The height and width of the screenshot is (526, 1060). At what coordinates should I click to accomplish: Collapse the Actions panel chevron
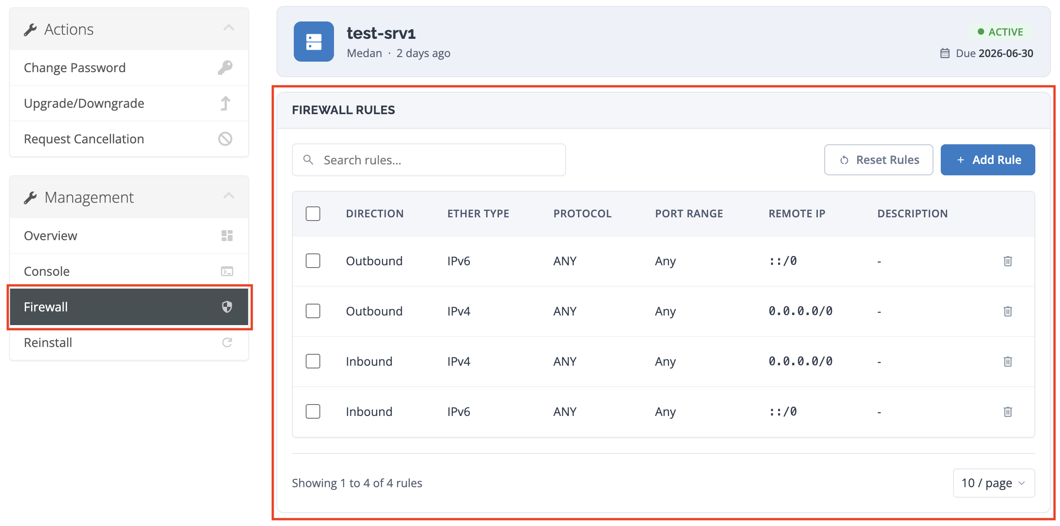[x=229, y=28]
